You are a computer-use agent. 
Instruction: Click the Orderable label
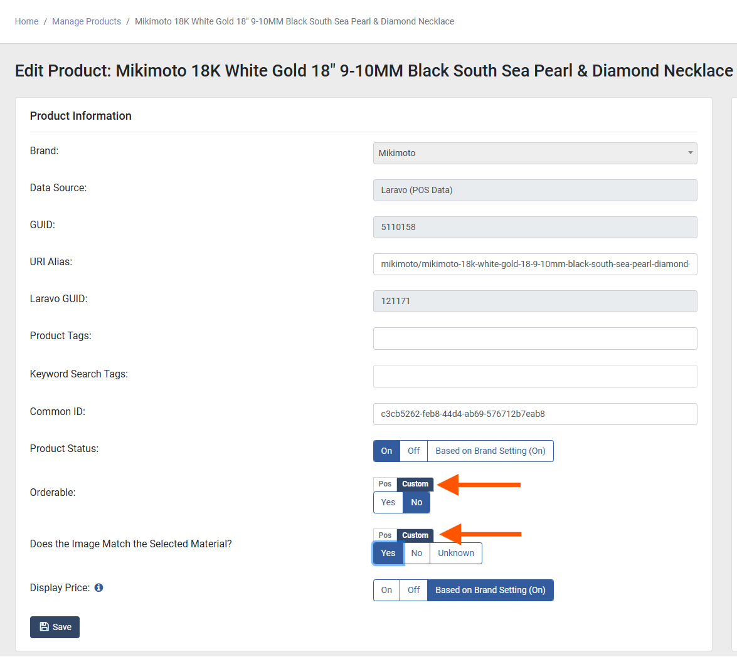tap(53, 492)
